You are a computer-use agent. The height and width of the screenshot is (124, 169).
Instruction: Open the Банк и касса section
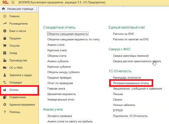point(17,31)
